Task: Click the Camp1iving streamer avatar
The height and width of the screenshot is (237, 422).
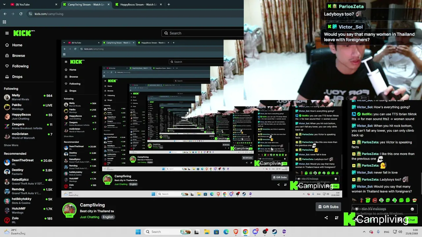Action: point(69,210)
